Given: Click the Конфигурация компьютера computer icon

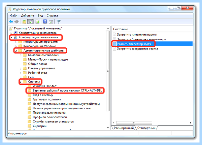Looking at the screenshot, I should pos(15,33).
